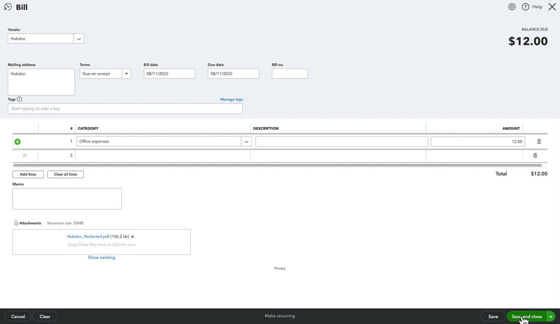This screenshot has width=560, height=324.
Task: Click the Help question mark icon
Action: (526, 7)
